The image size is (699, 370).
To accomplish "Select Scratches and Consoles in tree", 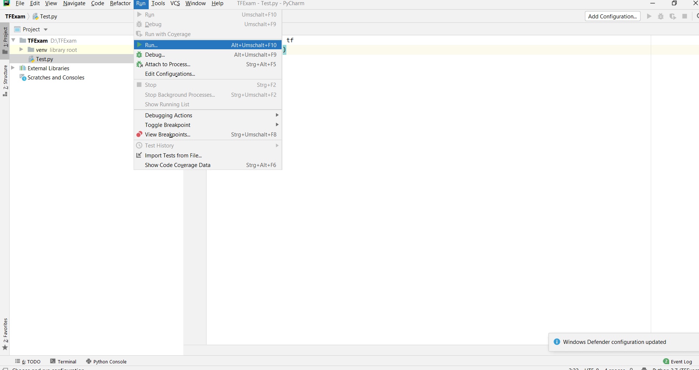I will point(56,77).
